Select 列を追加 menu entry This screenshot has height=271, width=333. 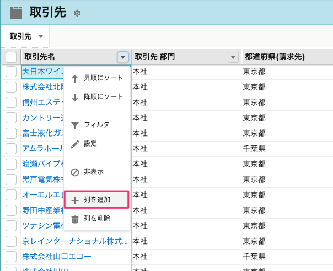[97, 200]
